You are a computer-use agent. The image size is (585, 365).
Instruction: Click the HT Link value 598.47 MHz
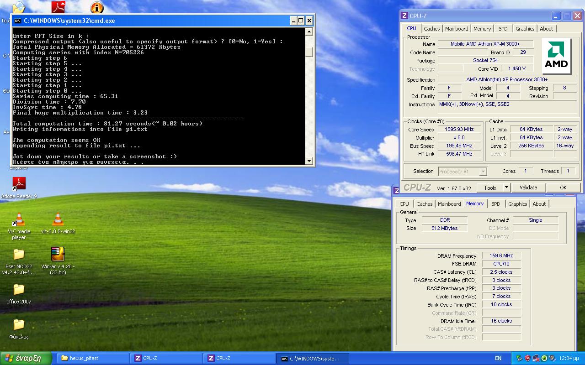coord(458,154)
